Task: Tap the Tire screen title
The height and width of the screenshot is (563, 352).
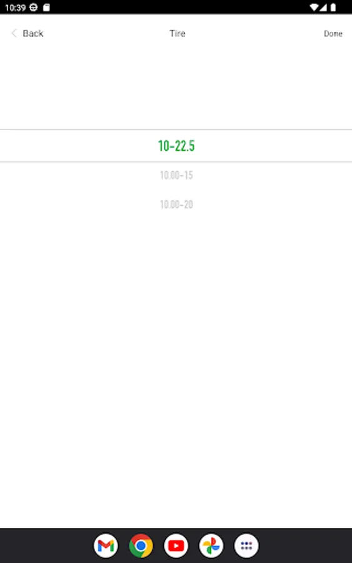Action: click(x=178, y=33)
